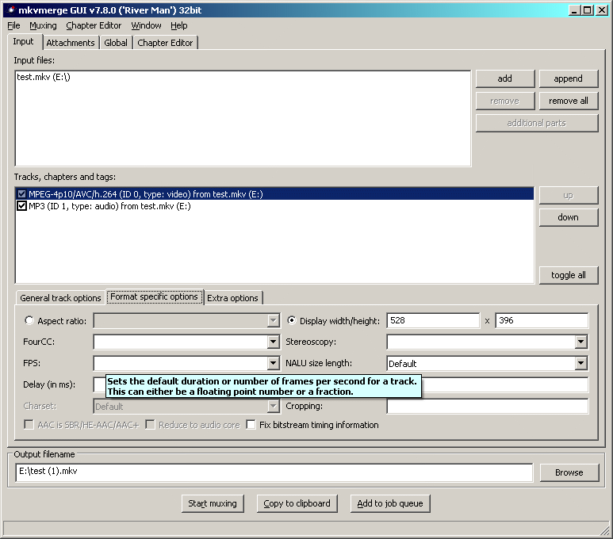Open the Muxing menu
Image resolution: width=613 pixels, height=539 pixels.
tap(43, 26)
